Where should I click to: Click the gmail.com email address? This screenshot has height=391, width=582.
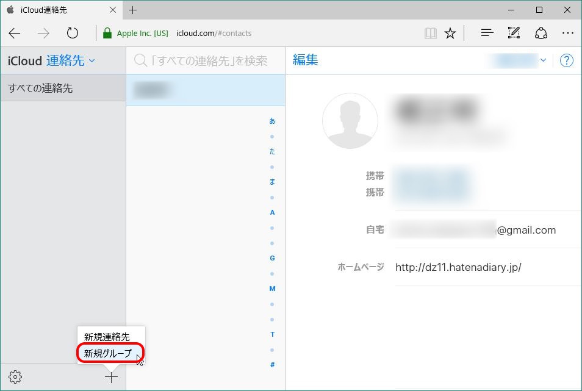point(474,230)
